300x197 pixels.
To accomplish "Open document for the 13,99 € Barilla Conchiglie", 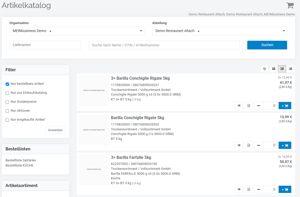I will pyautogui.click(x=249, y=145).
